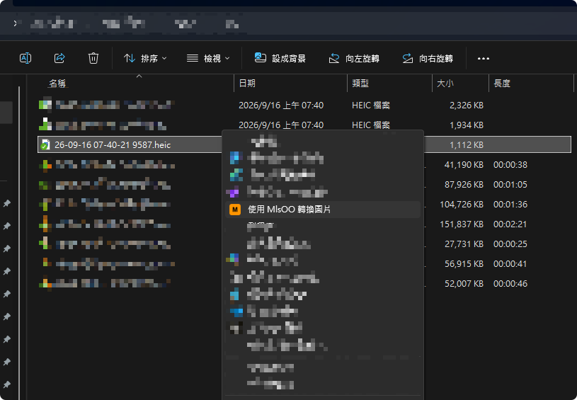Image resolution: width=577 pixels, height=400 pixels.
Task: Sort by the 類型 column header
Action: [x=360, y=83]
